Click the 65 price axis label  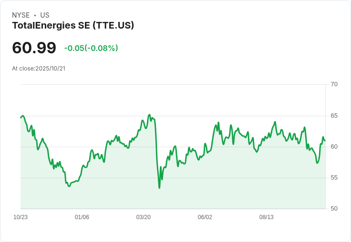[334, 116]
